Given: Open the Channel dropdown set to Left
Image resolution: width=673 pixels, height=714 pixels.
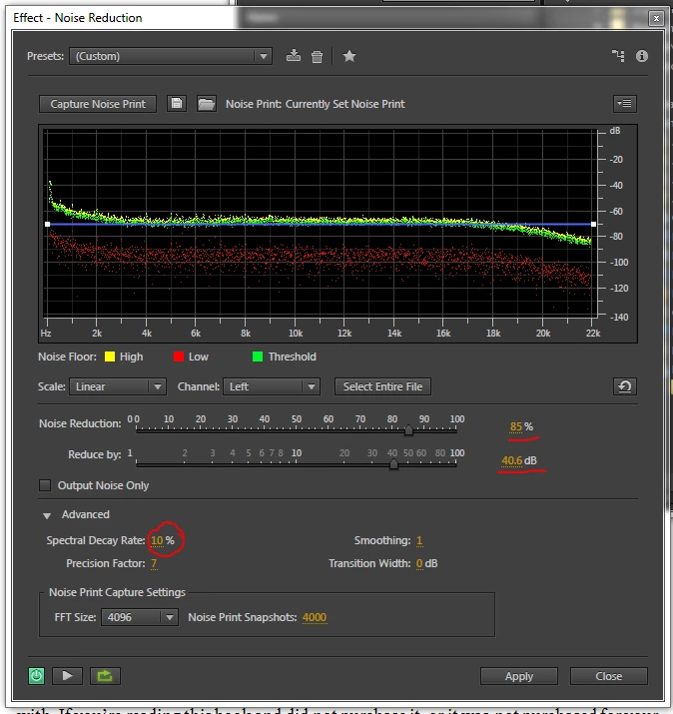Looking at the screenshot, I should [x=272, y=386].
